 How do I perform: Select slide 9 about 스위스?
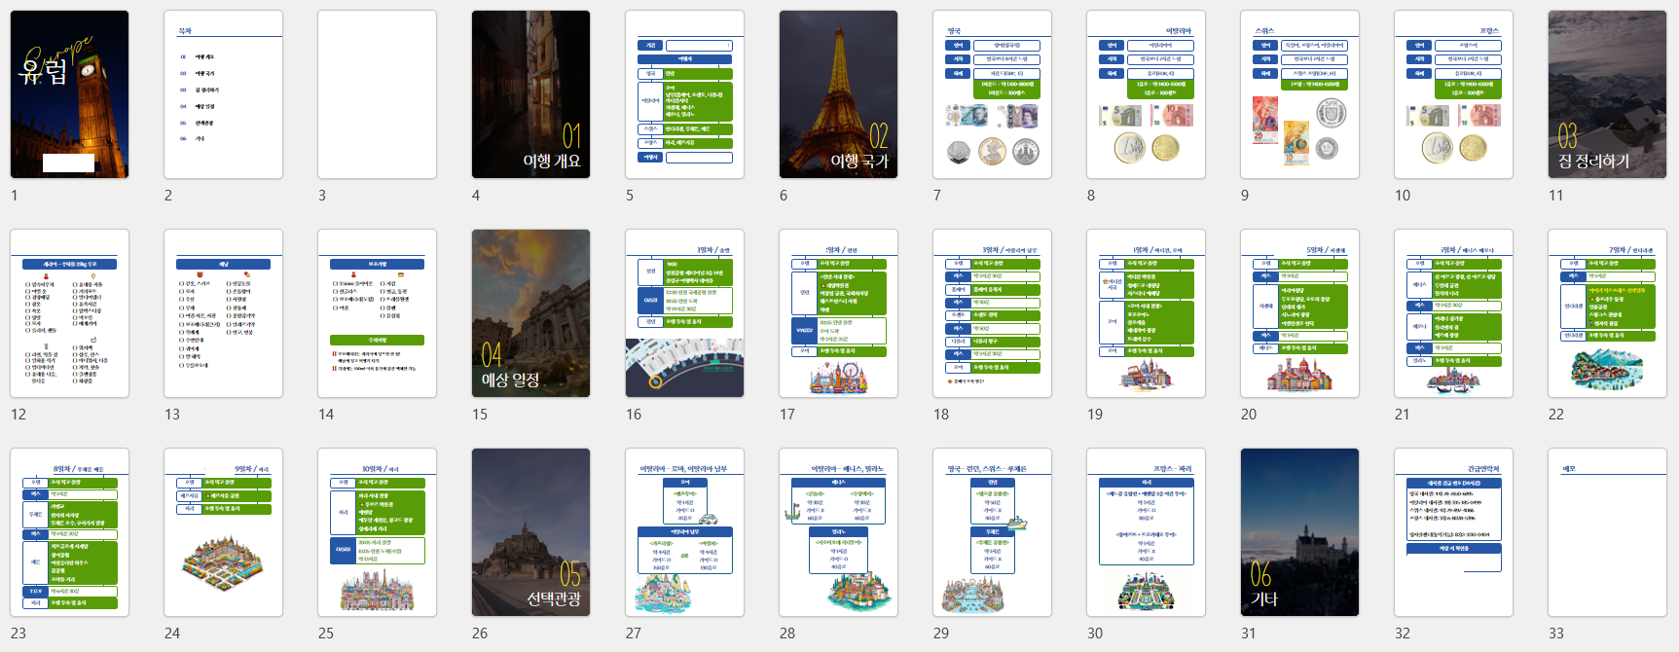tap(1299, 94)
